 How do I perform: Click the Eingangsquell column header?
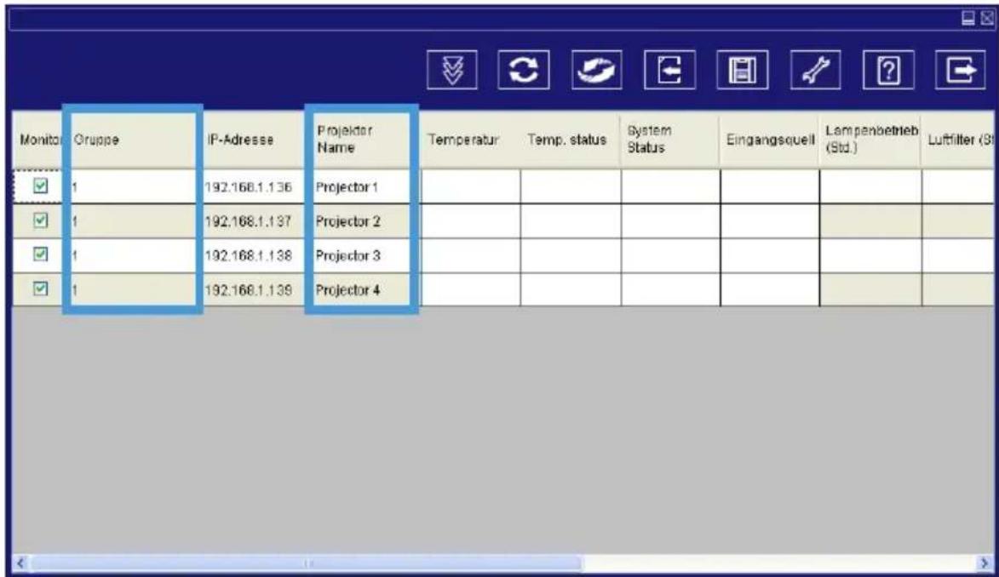[x=770, y=140]
